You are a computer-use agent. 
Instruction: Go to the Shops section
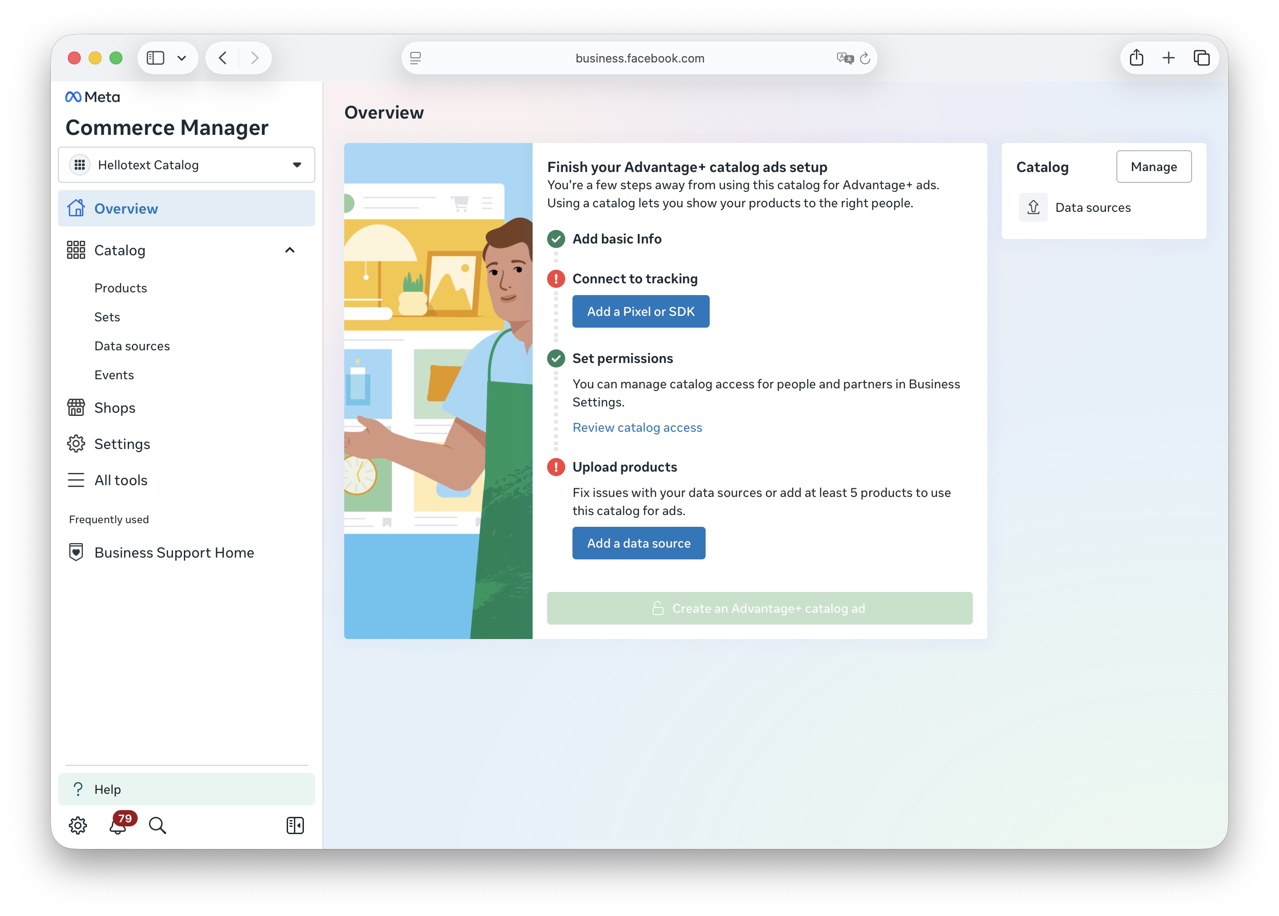(115, 407)
